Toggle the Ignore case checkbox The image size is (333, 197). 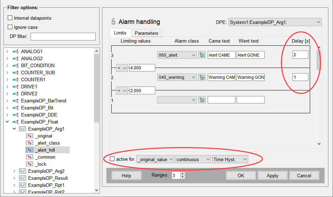coord(10,27)
